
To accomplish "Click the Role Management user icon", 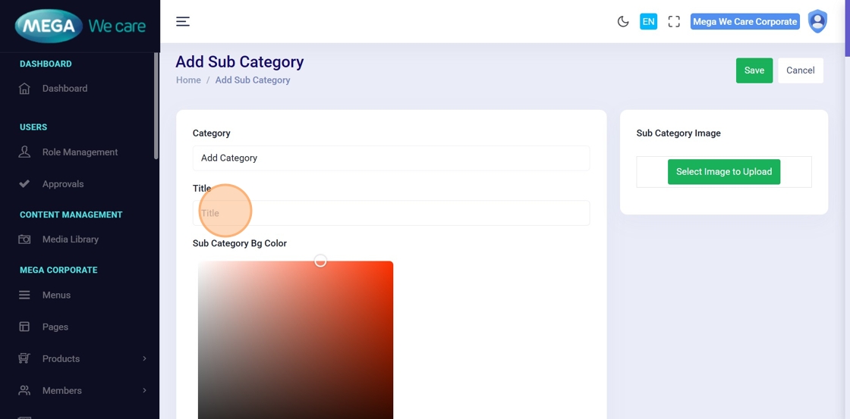I will (x=24, y=152).
